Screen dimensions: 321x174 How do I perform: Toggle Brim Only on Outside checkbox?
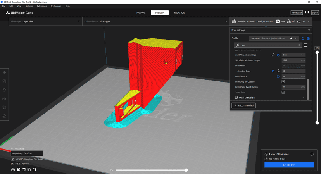pyautogui.click(x=283, y=82)
